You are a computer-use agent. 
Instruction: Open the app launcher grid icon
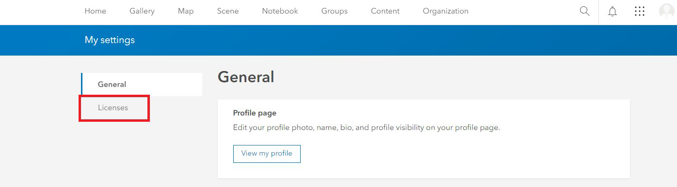pos(640,11)
